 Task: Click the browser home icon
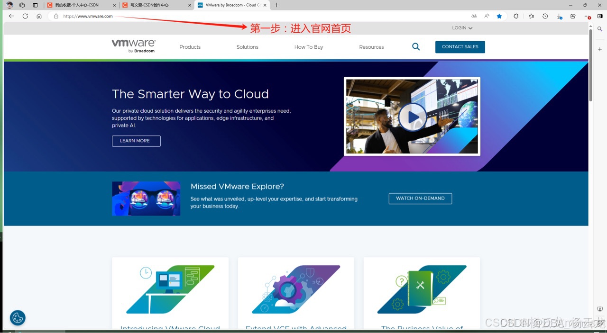pyautogui.click(x=39, y=16)
